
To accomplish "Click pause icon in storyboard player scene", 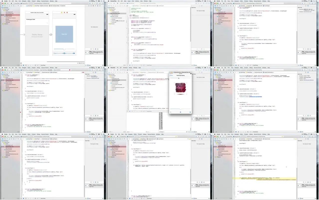I will tap(64, 53).
